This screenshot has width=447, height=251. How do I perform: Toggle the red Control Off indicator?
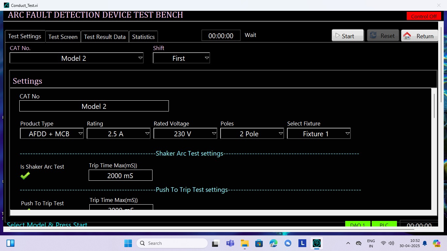[x=423, y=16]
